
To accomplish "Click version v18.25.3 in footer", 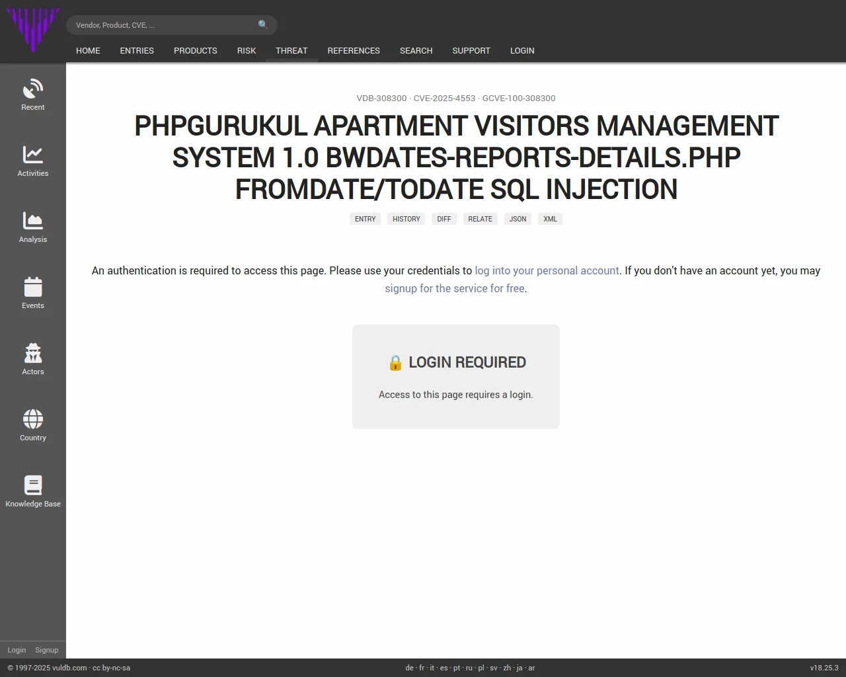I will coord(824,668).
